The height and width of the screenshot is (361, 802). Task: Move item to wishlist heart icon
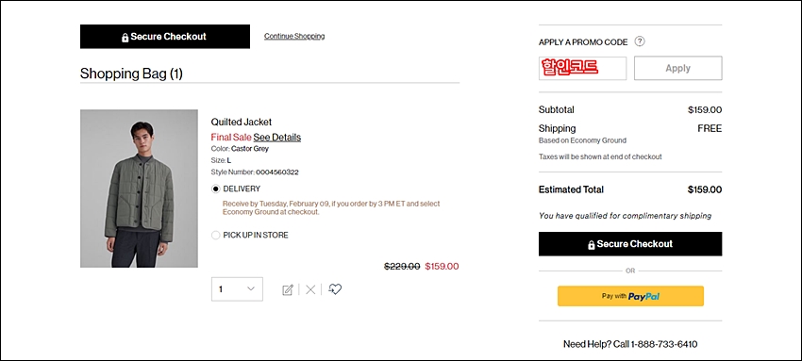tap(335, 289)
